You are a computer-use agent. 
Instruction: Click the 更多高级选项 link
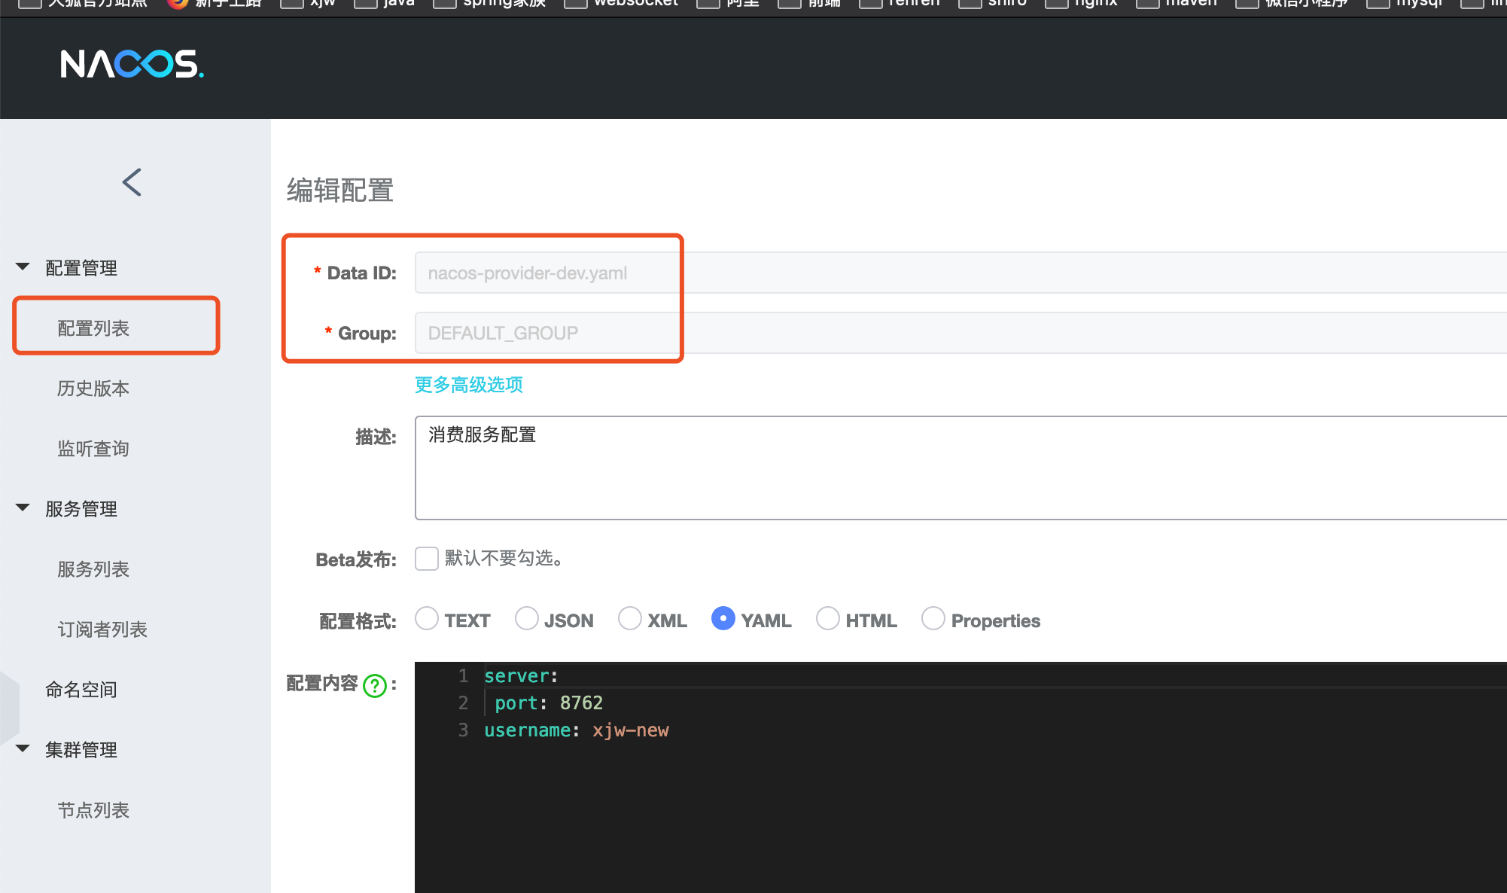pyautogui.click(x=469, y=385)
